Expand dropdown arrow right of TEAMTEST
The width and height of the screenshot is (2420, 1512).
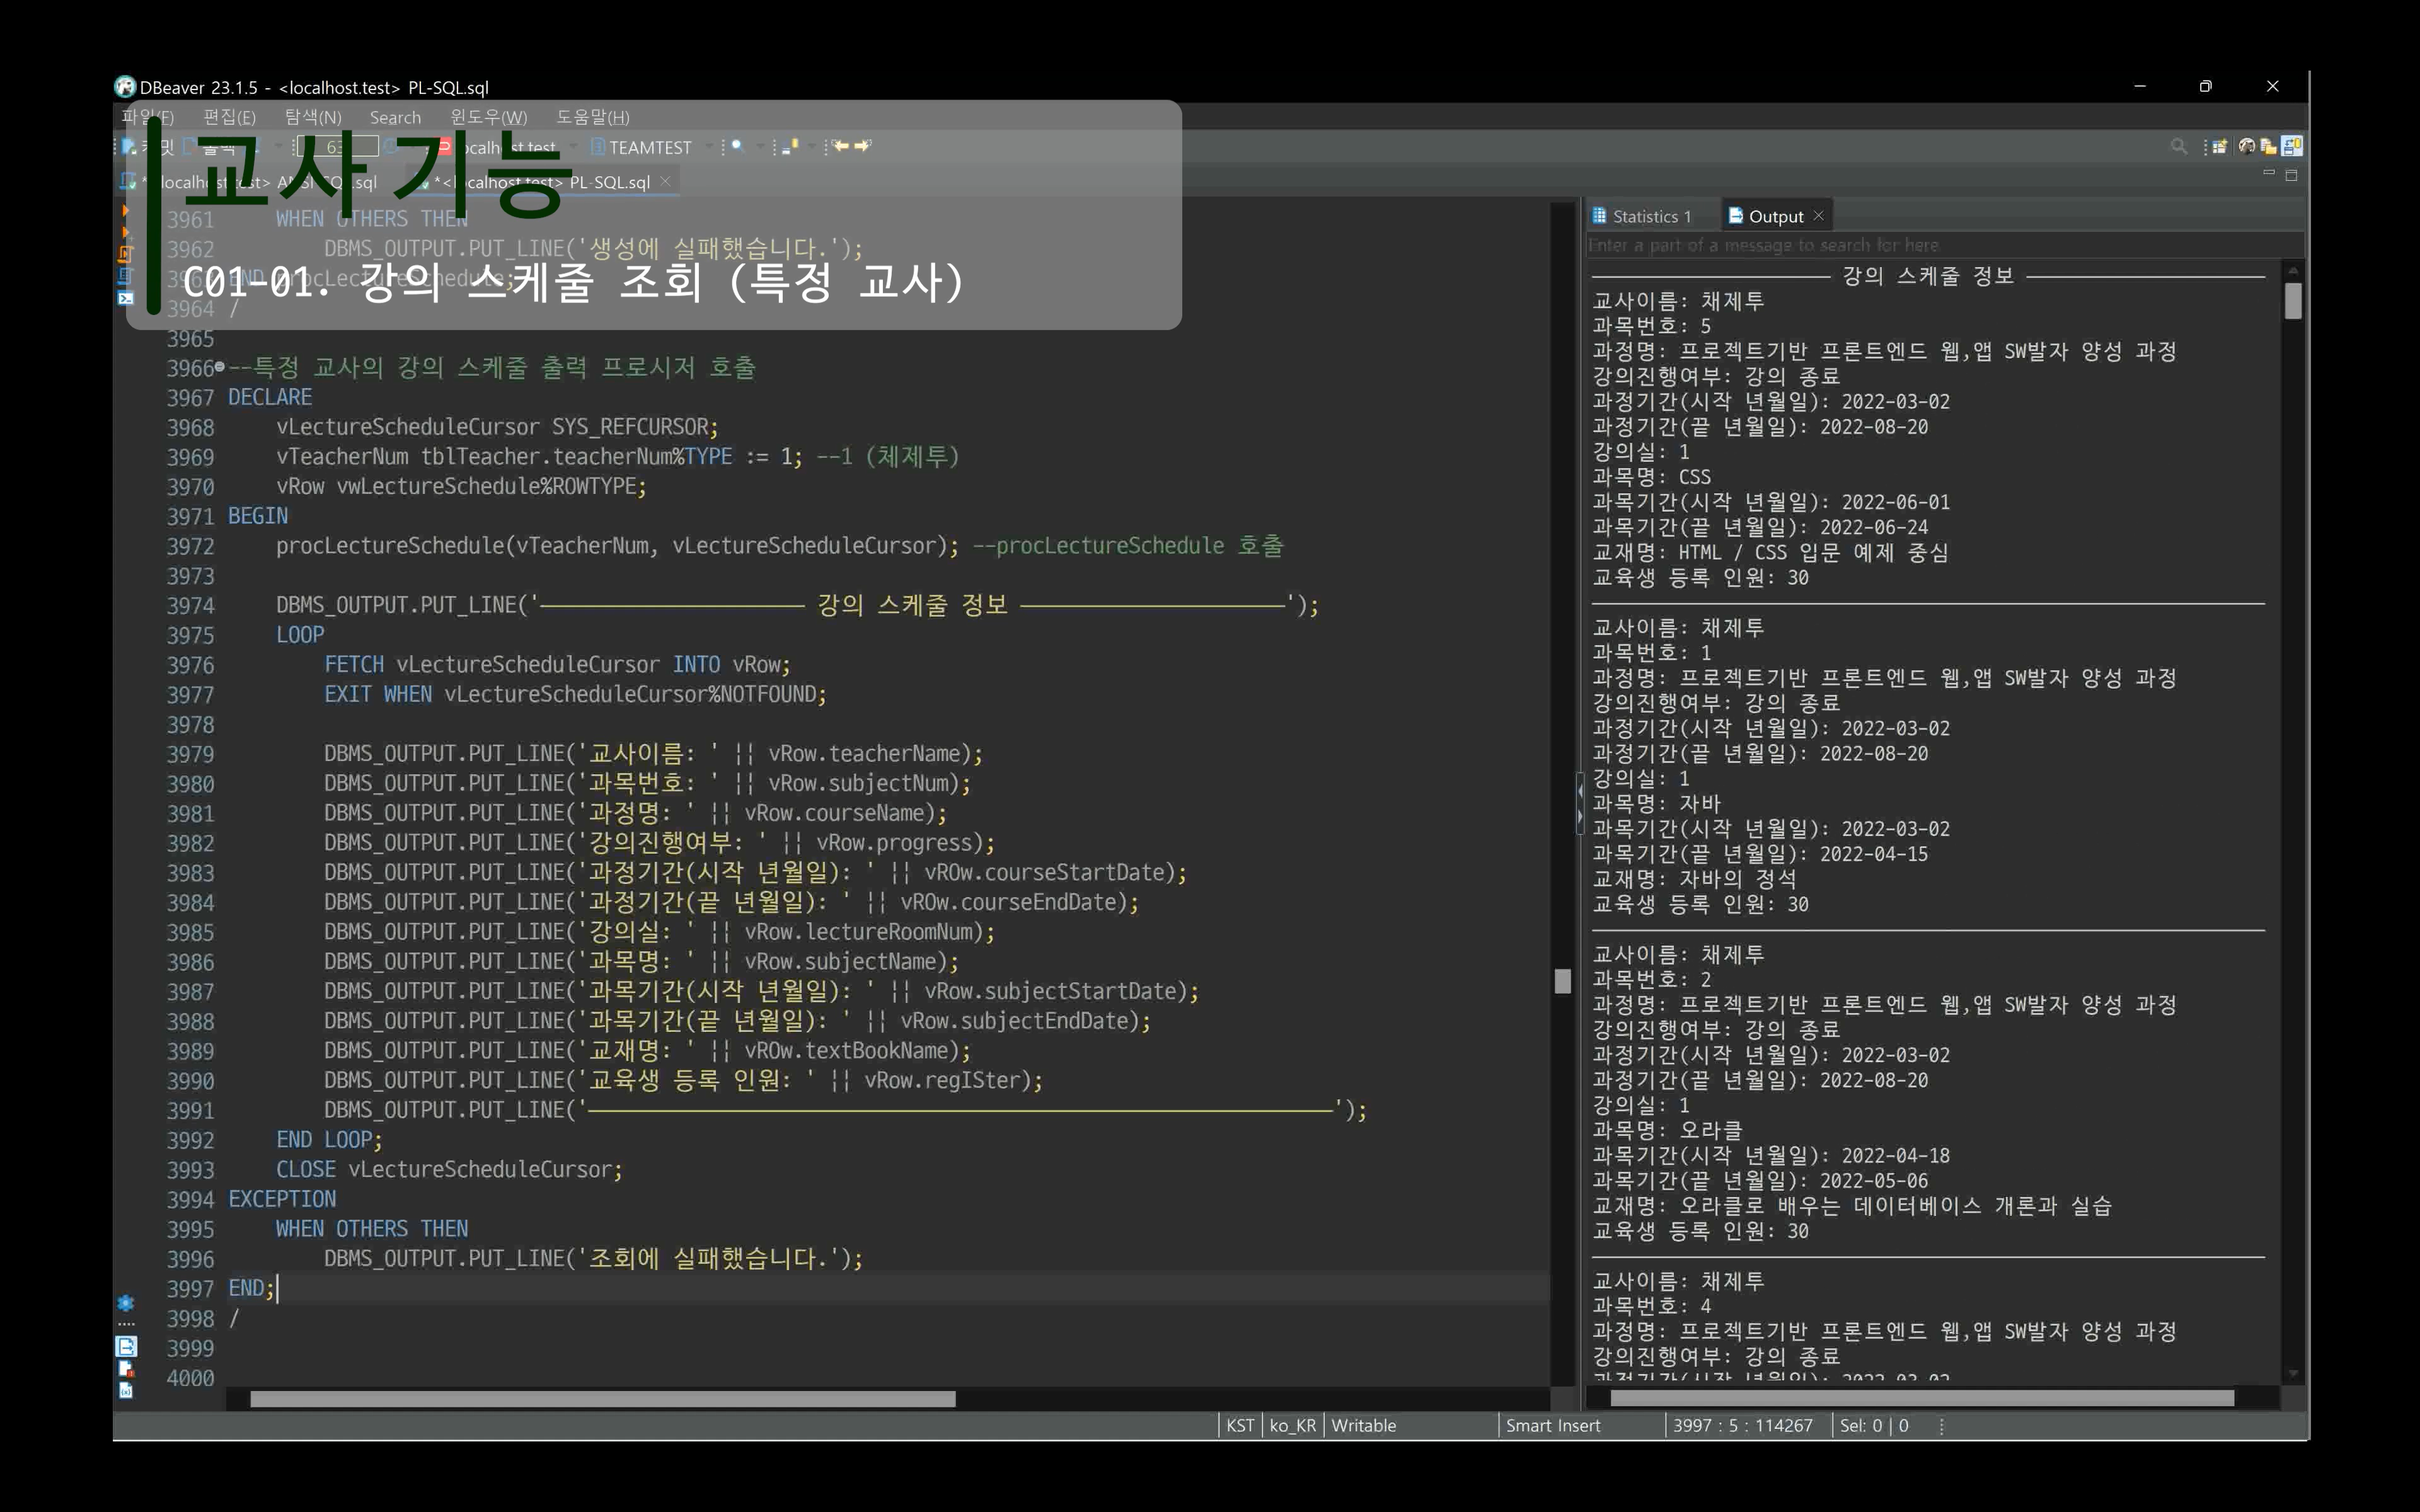[709, 148]
